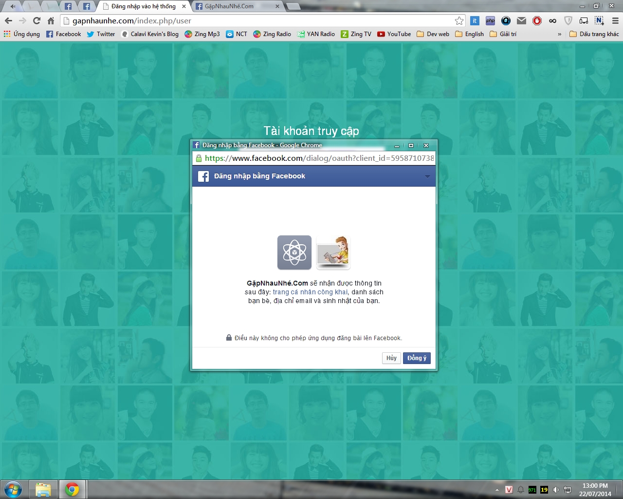Switch to the muted speaker tab
This screenshot has height=499, width=623.
coord(13,6)
